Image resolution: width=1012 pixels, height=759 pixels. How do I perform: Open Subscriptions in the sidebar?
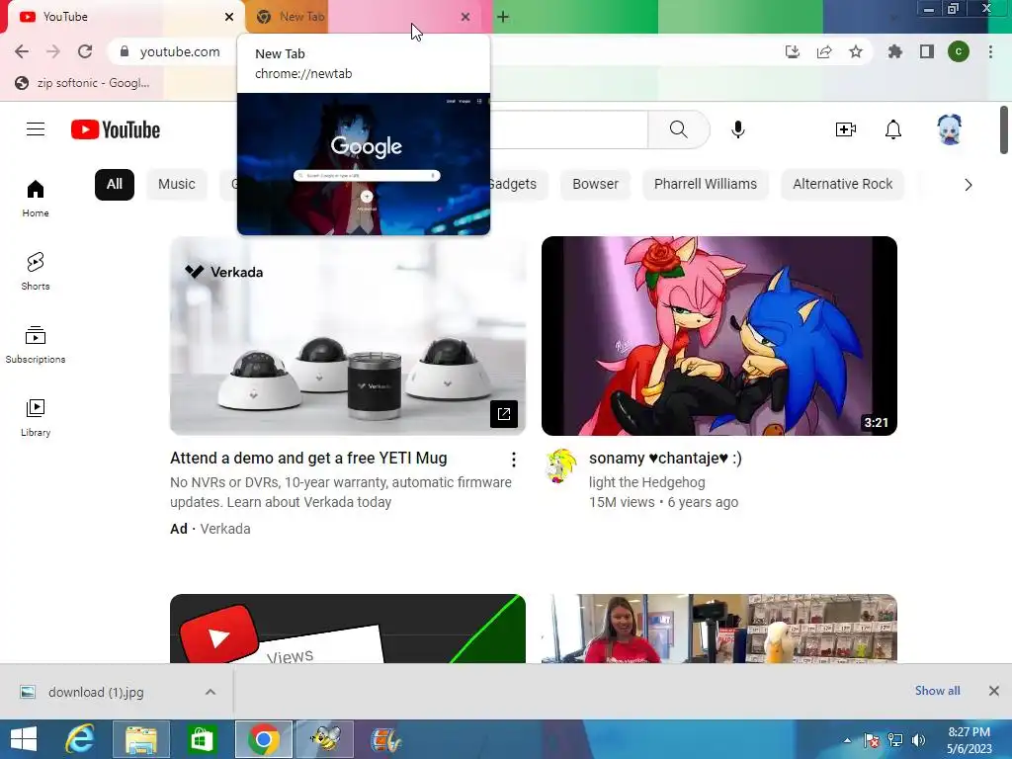click(36, 345)
